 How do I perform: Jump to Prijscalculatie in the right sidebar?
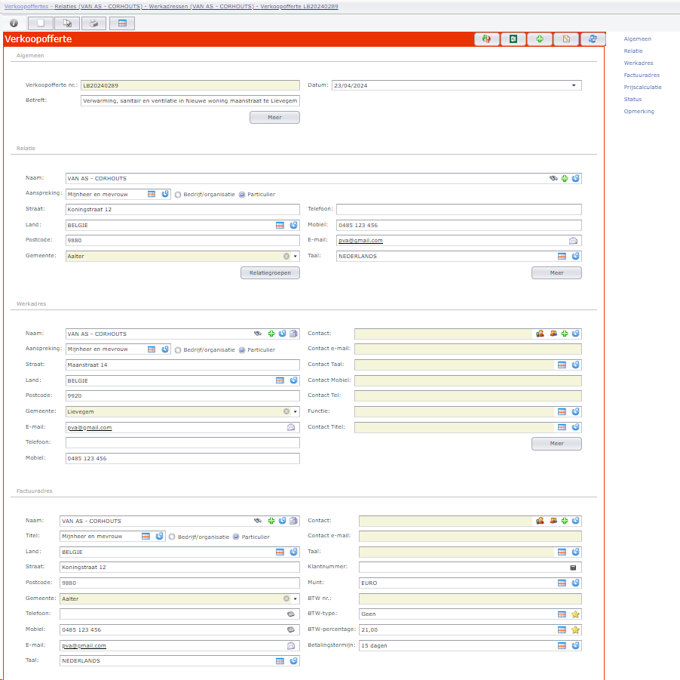click(643, 88)
